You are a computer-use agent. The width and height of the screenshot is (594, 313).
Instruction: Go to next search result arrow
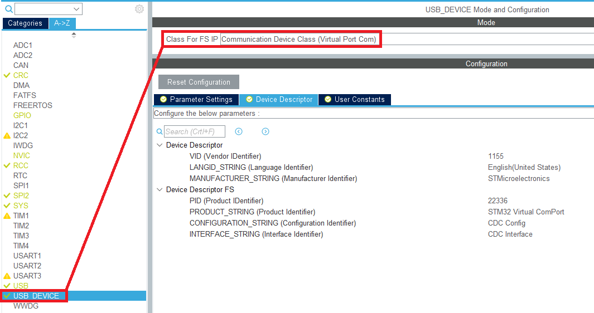coord(265,131)
